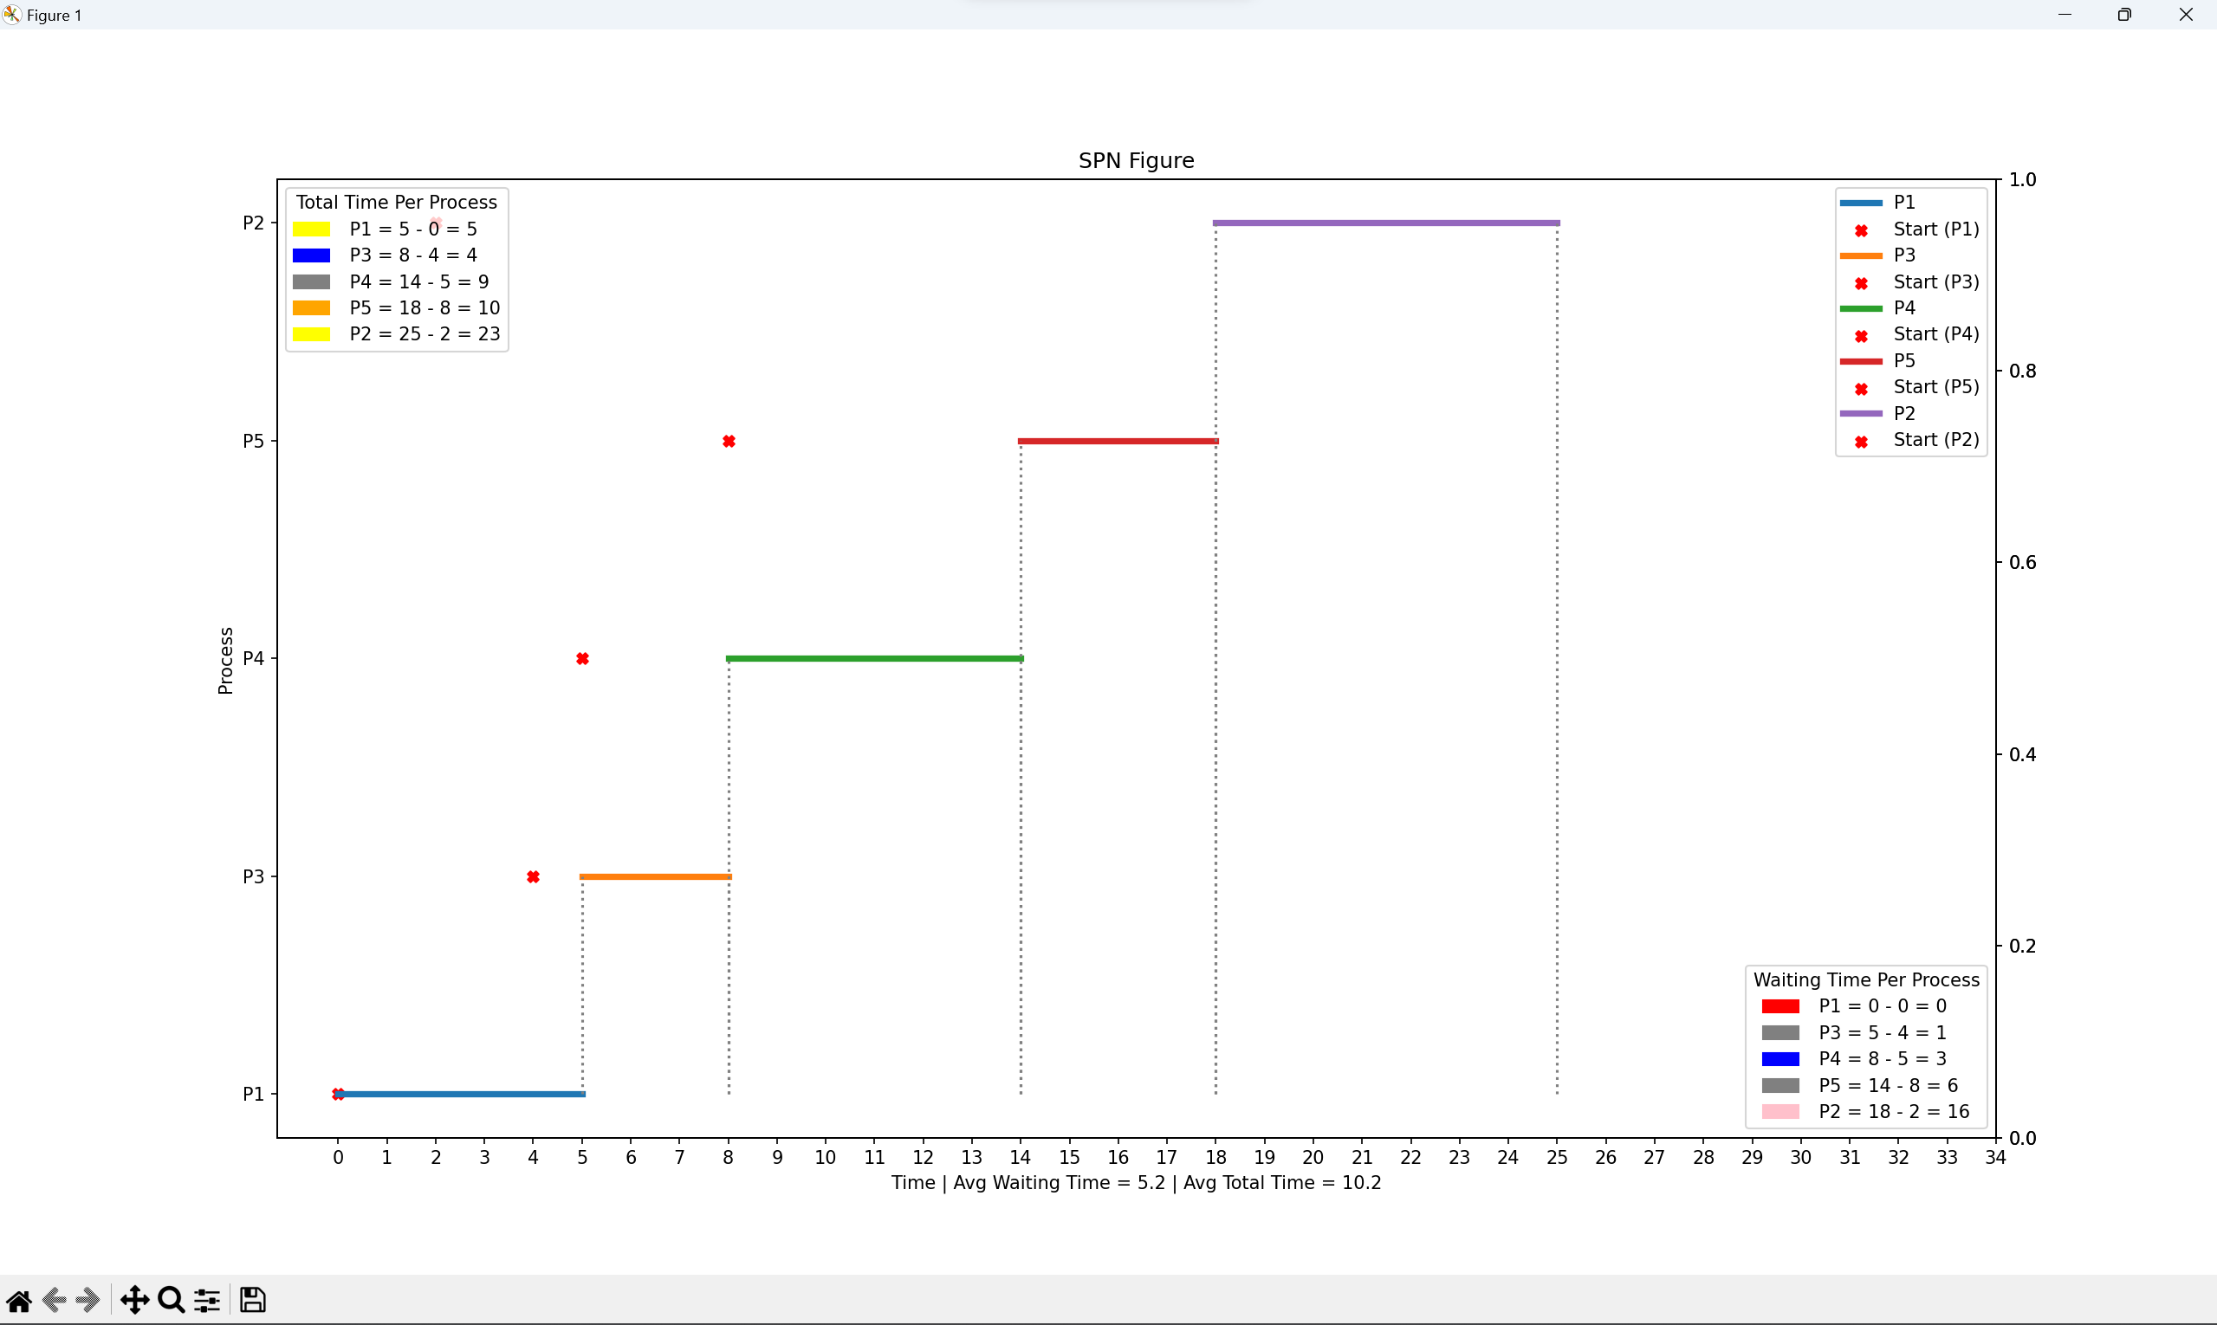Click the green P4 execution bar
Image resolution: width=2217 pixels, height=1325 pixels.
(x=874, y=659)
